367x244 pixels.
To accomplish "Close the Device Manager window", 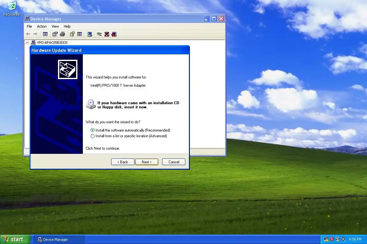I will click(221, 19).
